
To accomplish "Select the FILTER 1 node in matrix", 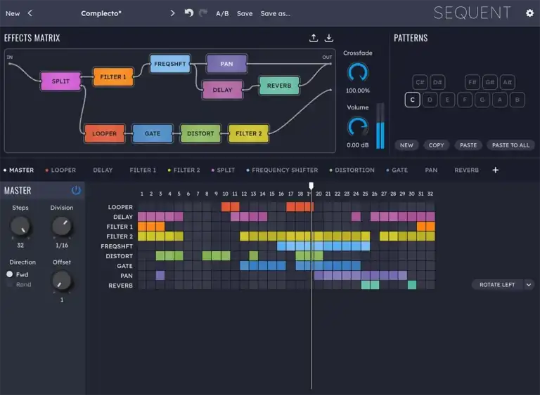I will 113,76.
